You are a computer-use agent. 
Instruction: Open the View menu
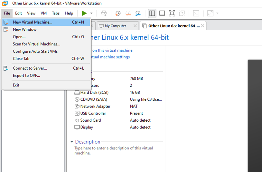click(x=31, y=13)
